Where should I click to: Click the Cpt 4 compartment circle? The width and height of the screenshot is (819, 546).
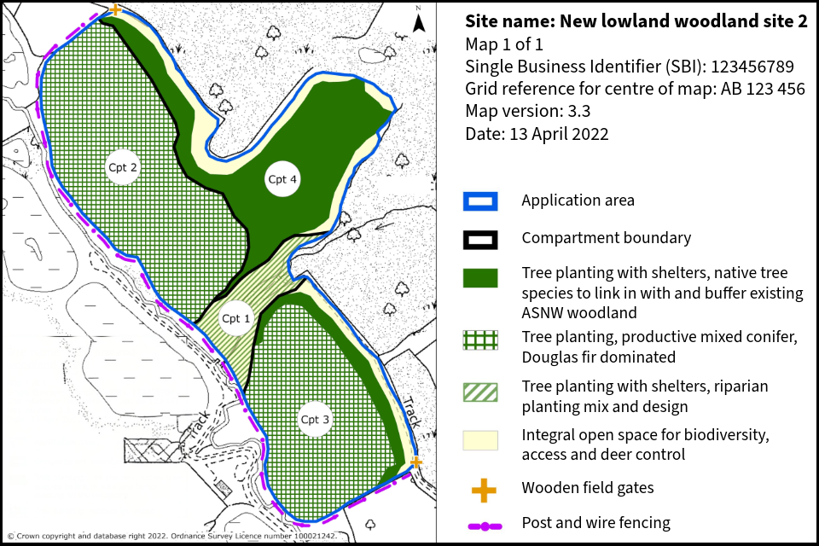click(282, 179)
